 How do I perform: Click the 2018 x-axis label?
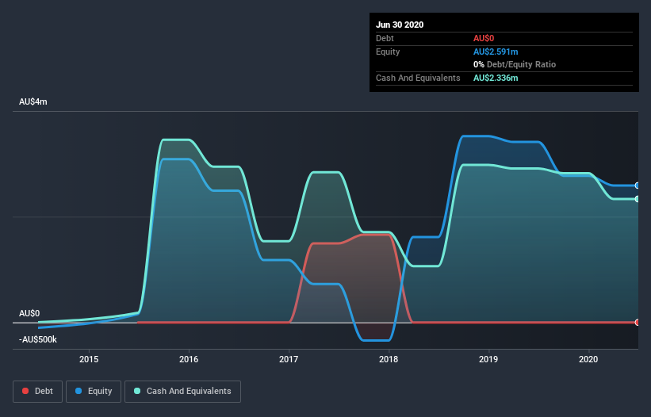(x=389, y=359)
